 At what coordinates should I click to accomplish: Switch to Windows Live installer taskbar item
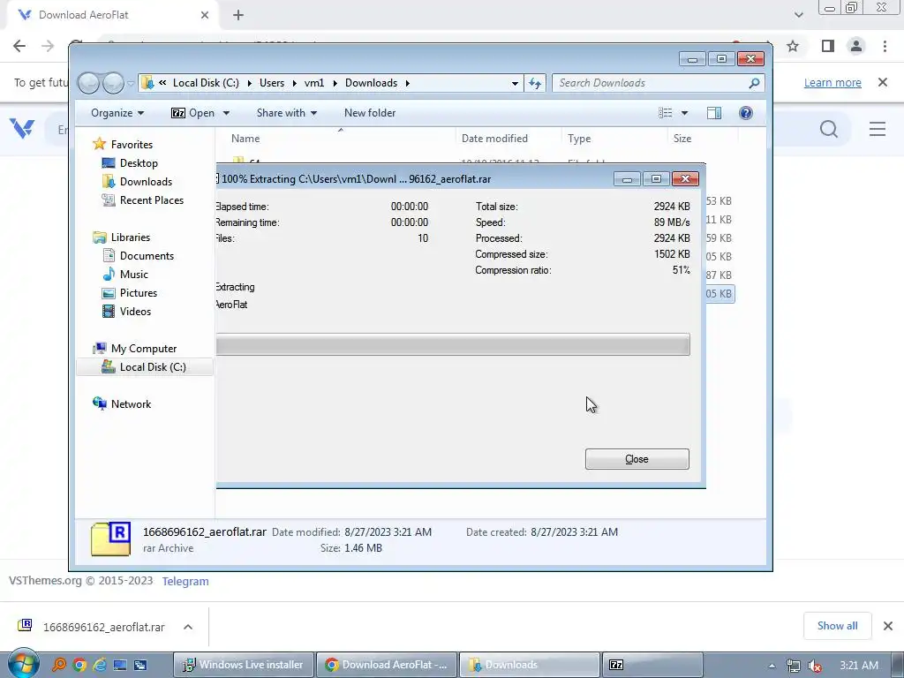point(244,665)
